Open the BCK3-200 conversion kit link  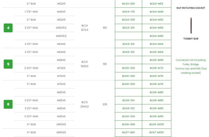coord(128,4)
